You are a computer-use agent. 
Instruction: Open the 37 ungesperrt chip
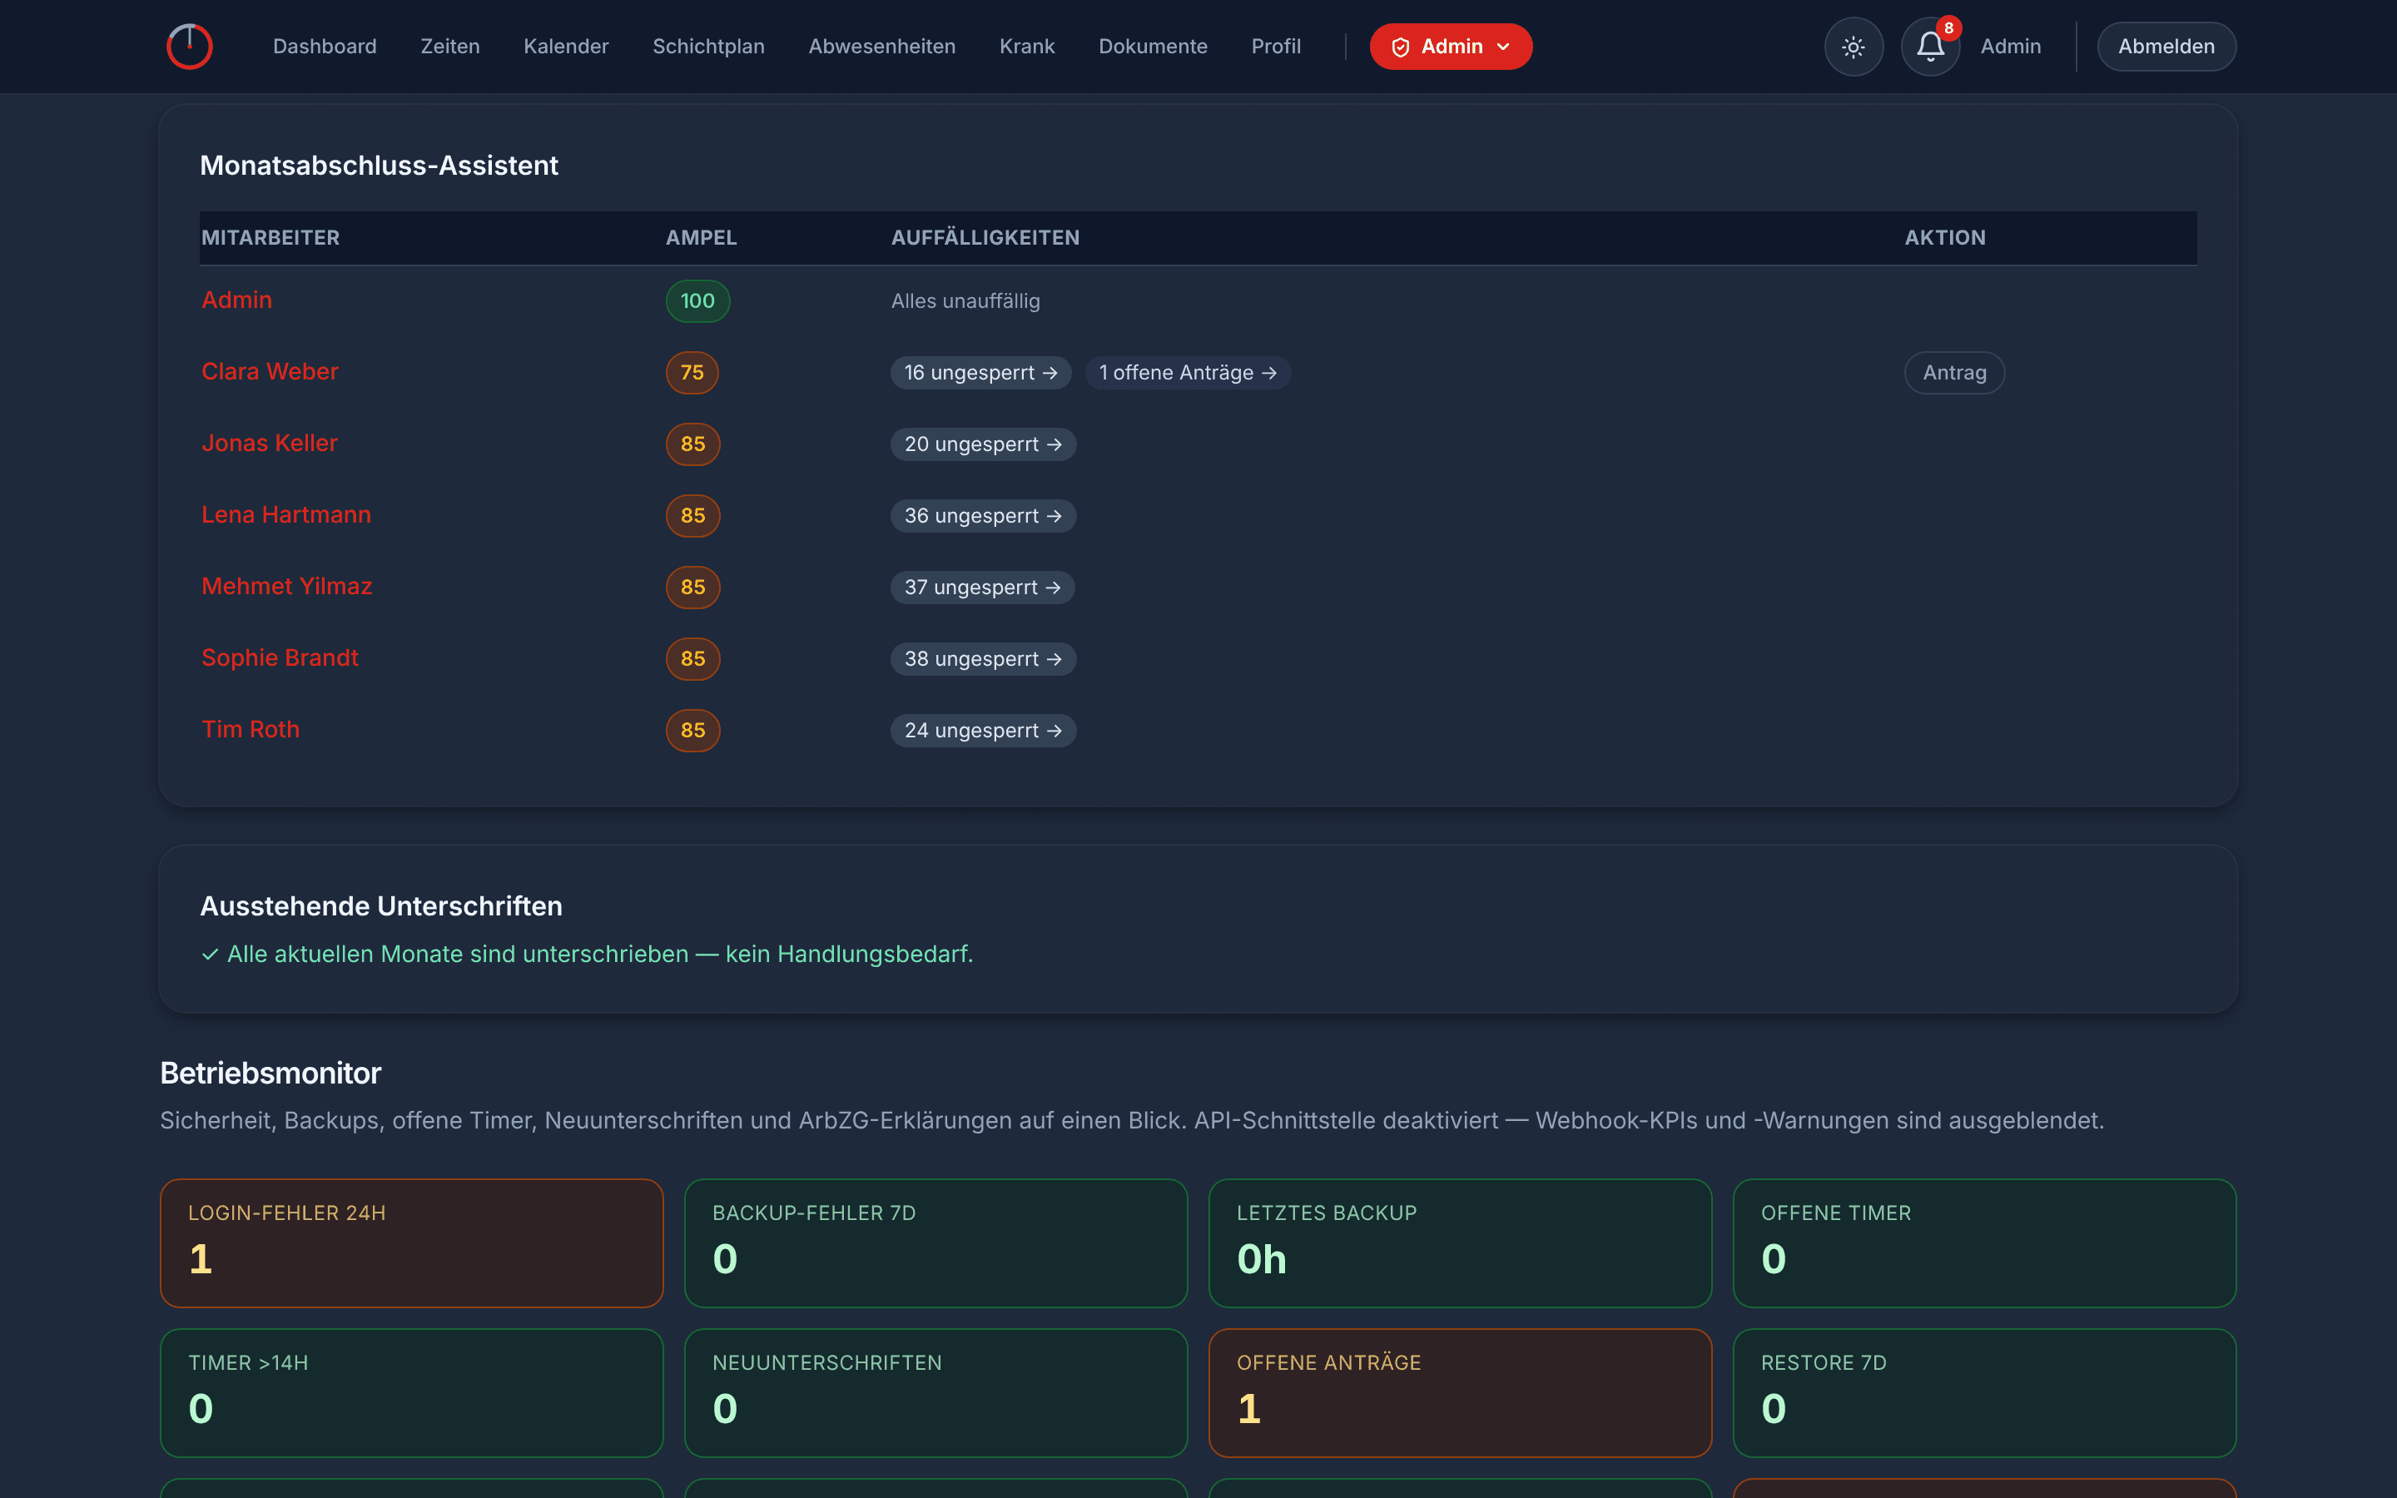click(983, 587)
